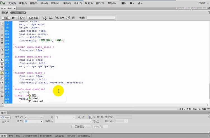Click the W3C validation icon
The height and width of the screenshot is (138, 210).
coord(62,18)
